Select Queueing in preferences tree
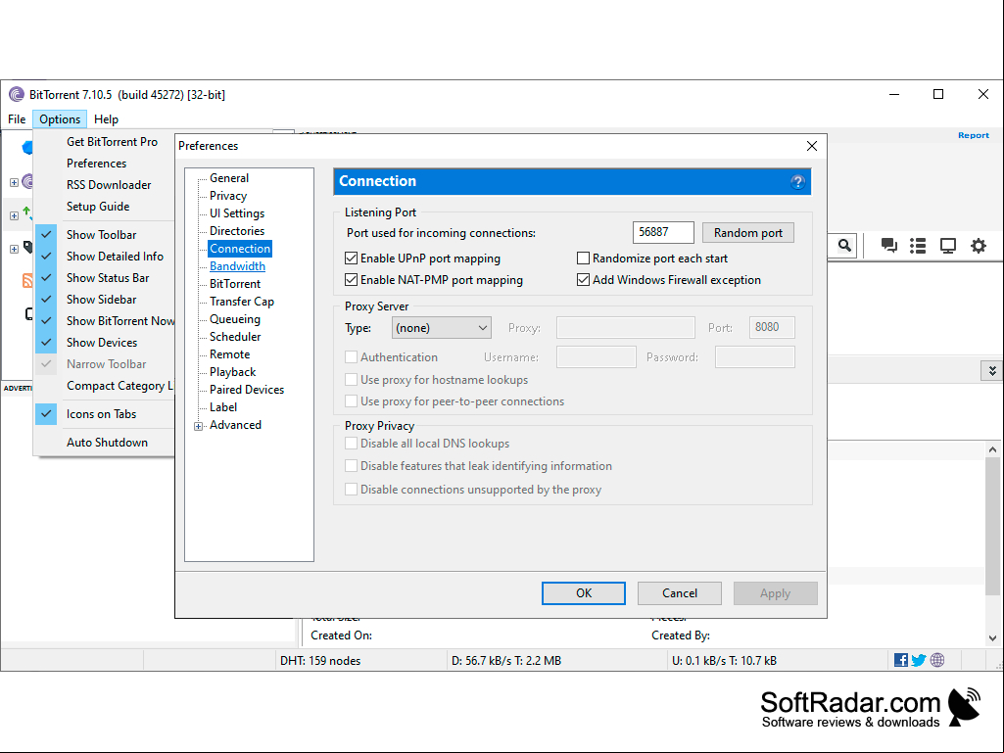 pos(235,319)
